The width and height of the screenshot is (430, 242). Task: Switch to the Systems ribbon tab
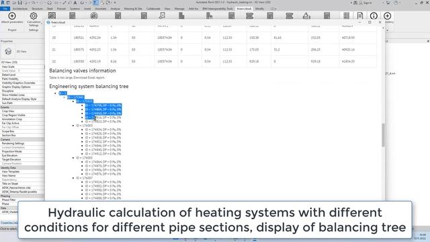click(75, 9)
